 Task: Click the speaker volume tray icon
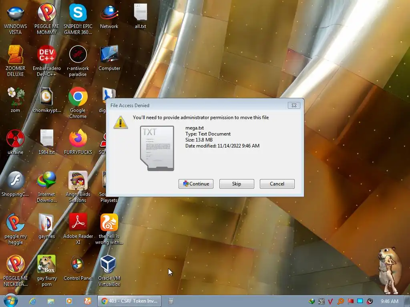[370, 301]
